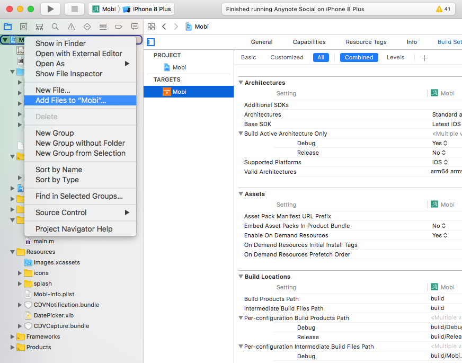Switch to Combined view mode
Screen dimensions: 462x363
coord(359,57)
